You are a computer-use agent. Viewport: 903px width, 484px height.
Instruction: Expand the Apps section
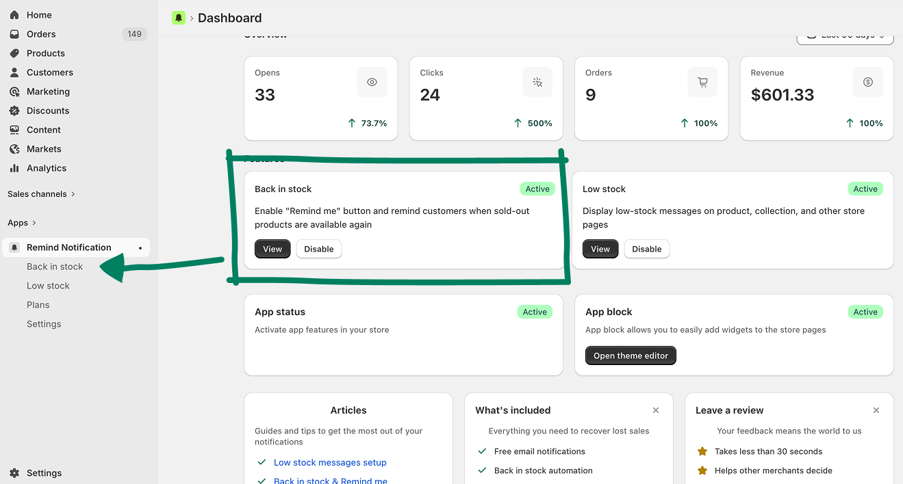click(22, 223)
